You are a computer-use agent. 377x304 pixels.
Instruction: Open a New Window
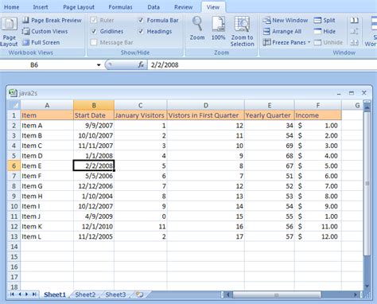pos(286,21)
